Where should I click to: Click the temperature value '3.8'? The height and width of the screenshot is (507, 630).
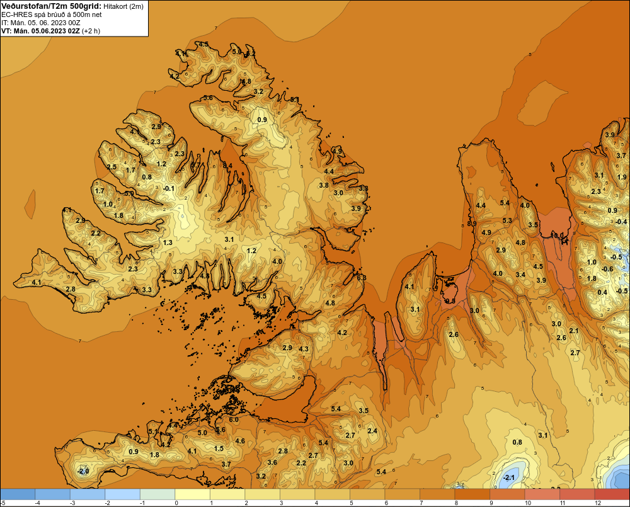(324, 185)
